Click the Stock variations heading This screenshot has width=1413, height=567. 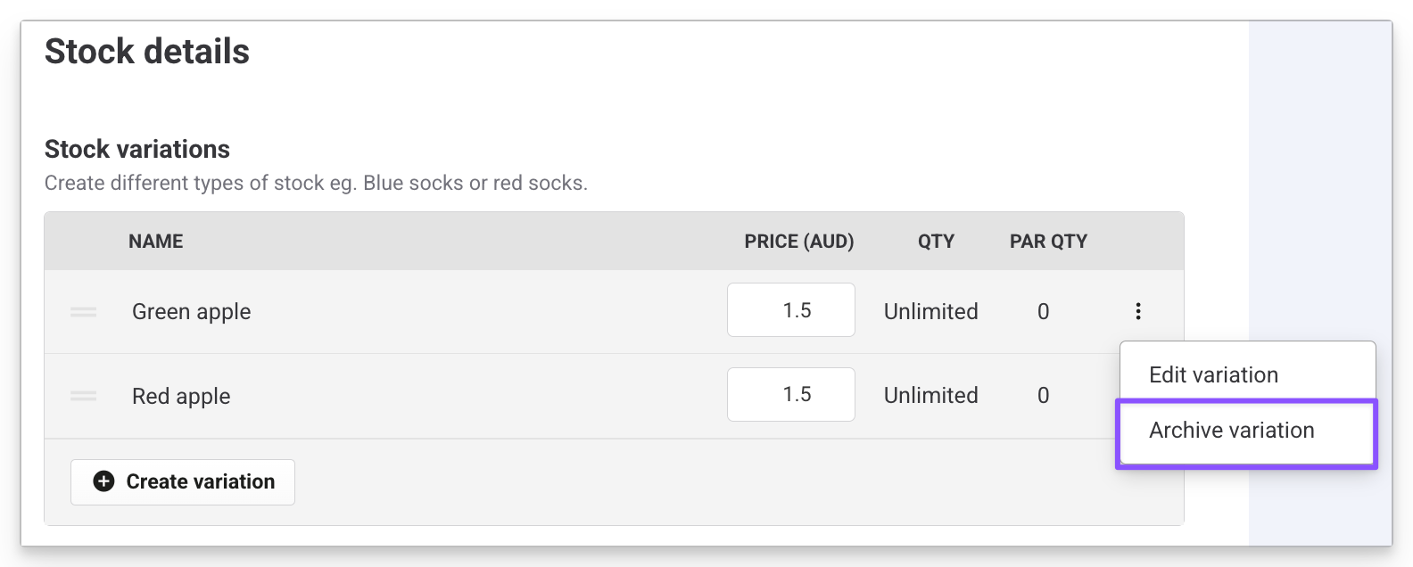(x=137, y=149)
